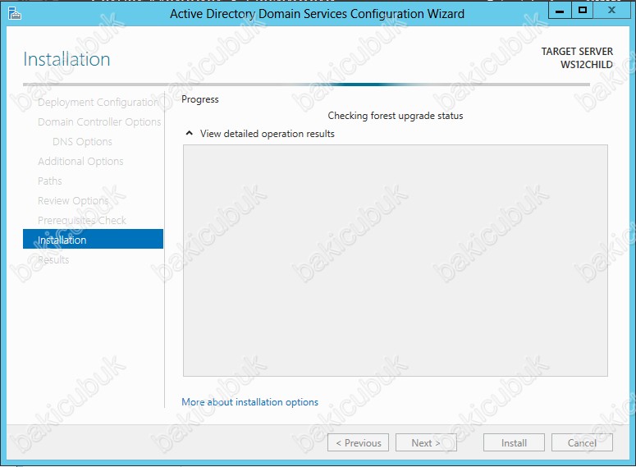Select Deployment Configuration step
The image size is (636, 467).
coord(98,103)
